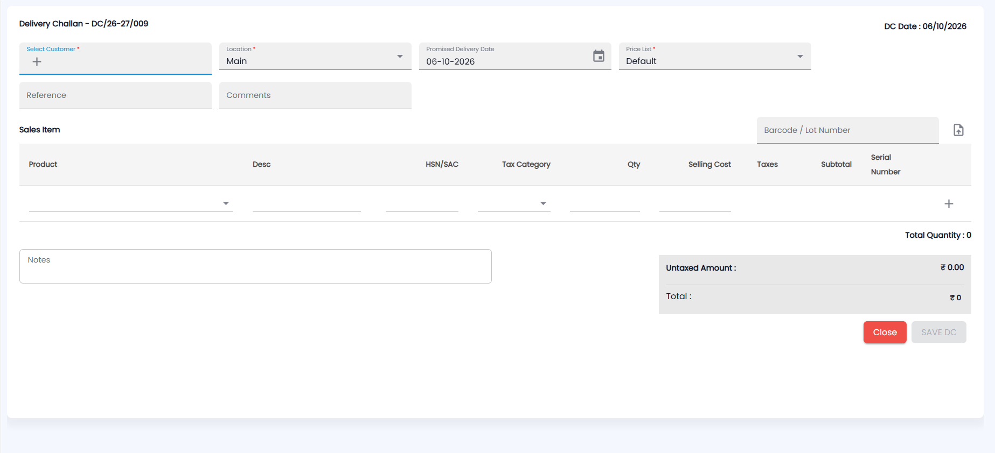Screen dimensions: 995x453
Task: Click the Notes text area
Action: 255,266
